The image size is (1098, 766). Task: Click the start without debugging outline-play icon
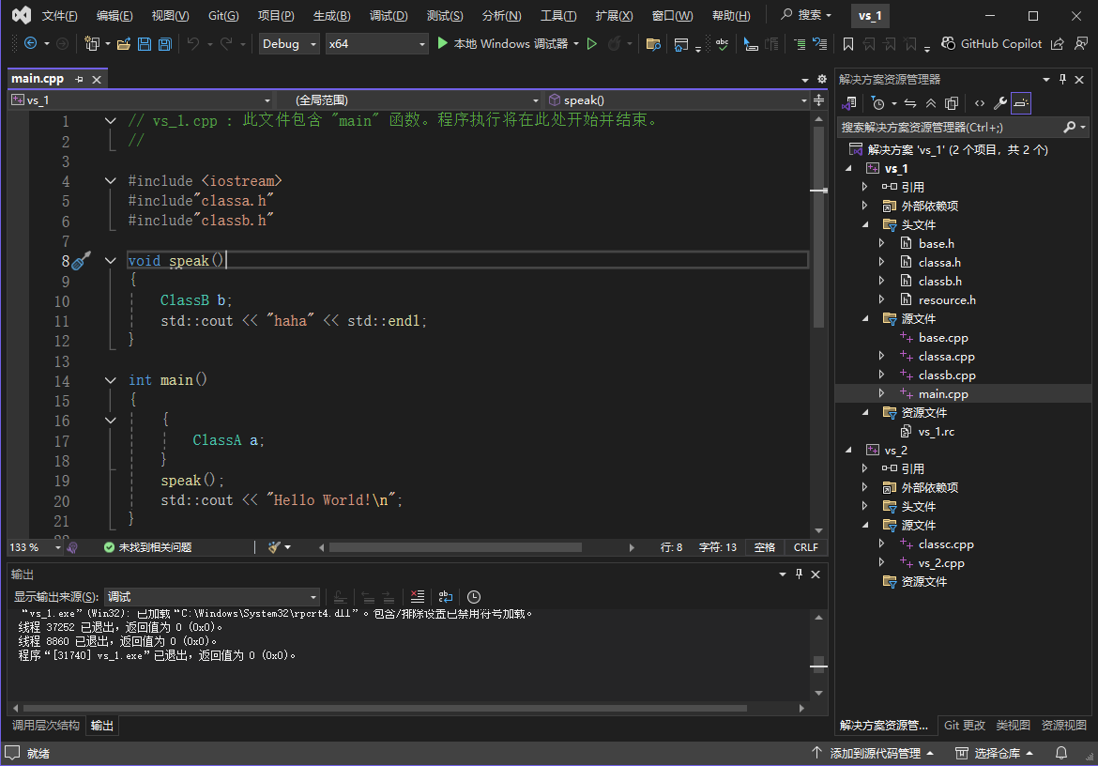click(x=592, y=43)
